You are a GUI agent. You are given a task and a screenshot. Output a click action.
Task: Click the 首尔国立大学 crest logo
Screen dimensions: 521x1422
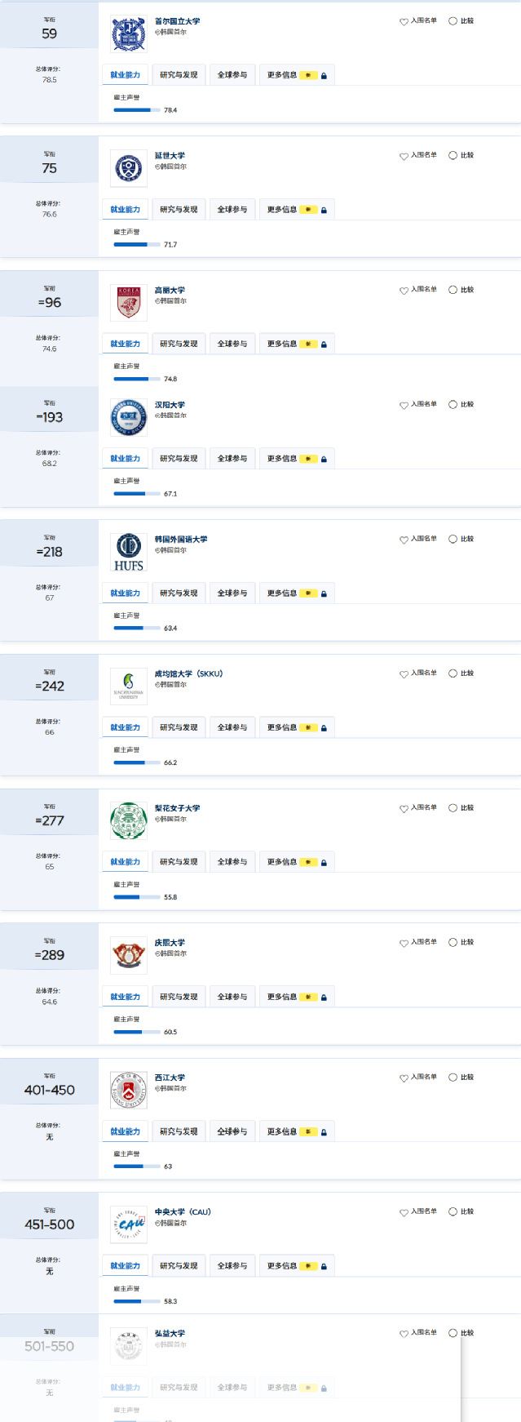[x=128, y=33]
